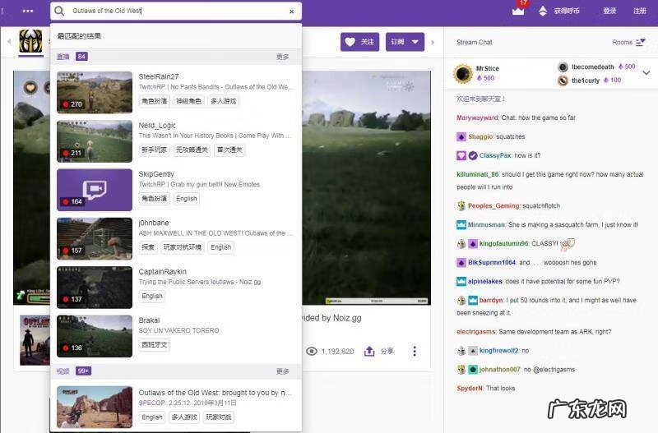Click the1curly leaderboard avatar
This screenshot has width=658, height=433.
(x=563, y=81)
